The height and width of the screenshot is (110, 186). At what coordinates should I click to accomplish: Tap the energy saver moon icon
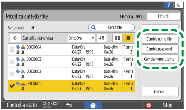click(179, 5)
